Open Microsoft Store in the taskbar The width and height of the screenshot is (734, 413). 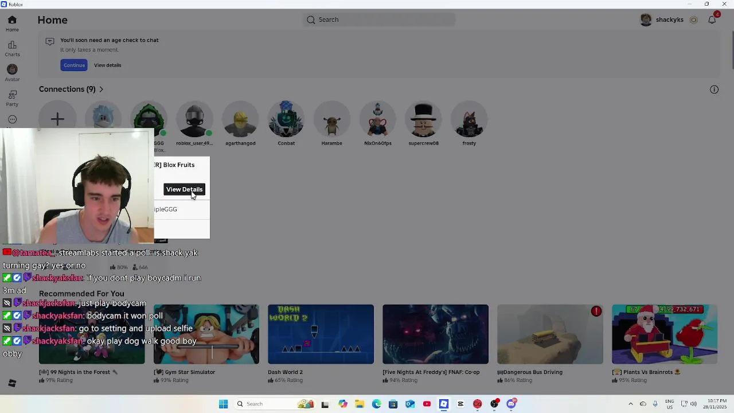393,404
